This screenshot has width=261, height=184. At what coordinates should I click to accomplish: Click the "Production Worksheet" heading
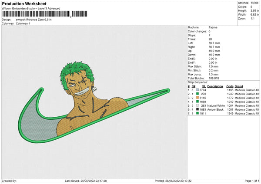[24, 3]
